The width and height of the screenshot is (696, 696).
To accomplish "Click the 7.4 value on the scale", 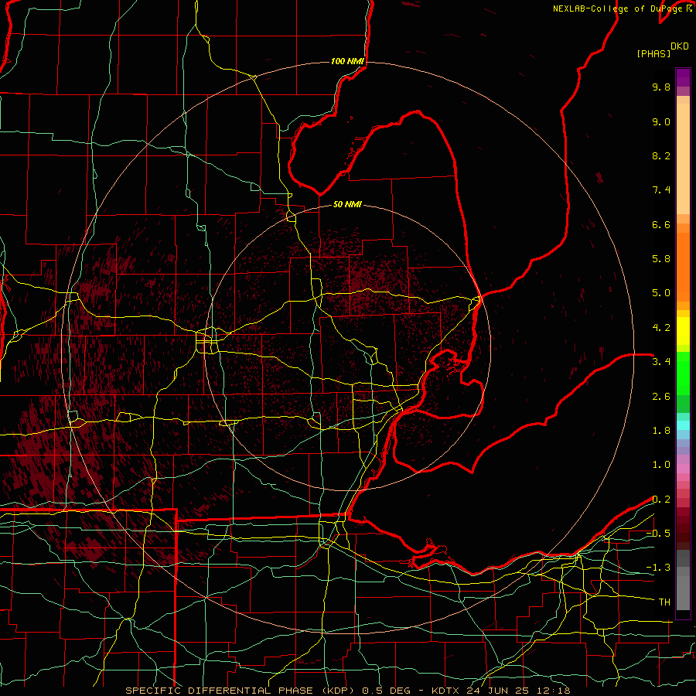I will (x=661, y=190).
